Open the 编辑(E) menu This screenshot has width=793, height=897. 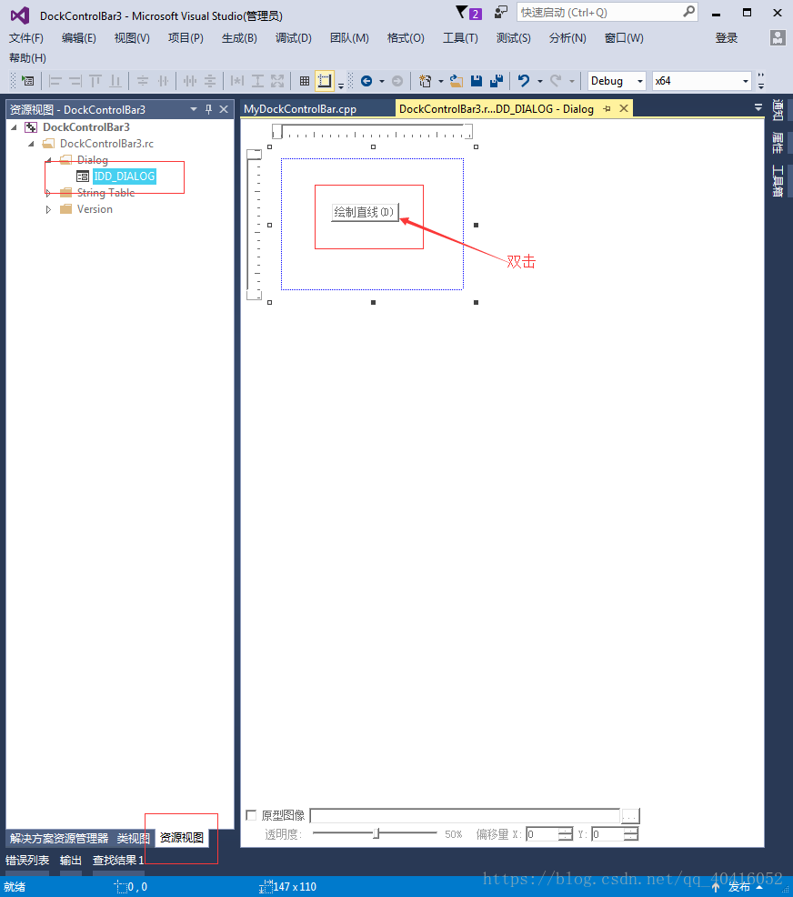coord(79,38)
